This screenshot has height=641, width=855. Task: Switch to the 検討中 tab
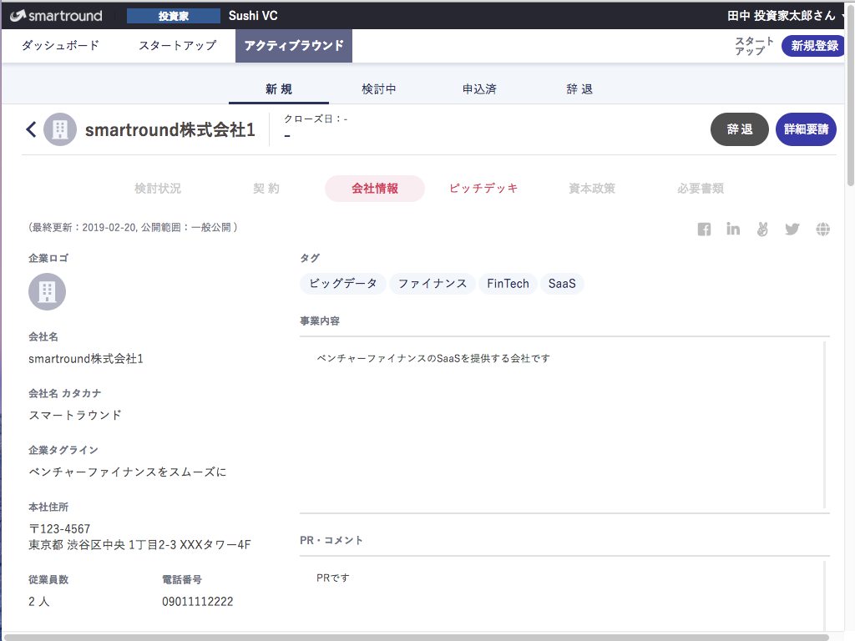tap(379, 89)
